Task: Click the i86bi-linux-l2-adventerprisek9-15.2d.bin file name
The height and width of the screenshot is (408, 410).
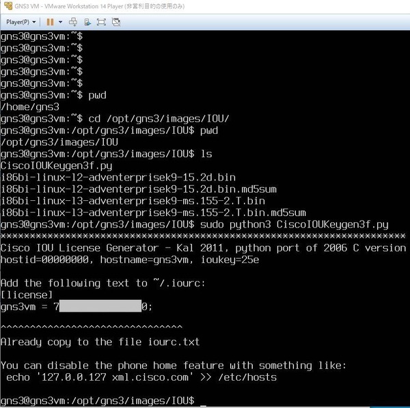Action: click(118, 178)
